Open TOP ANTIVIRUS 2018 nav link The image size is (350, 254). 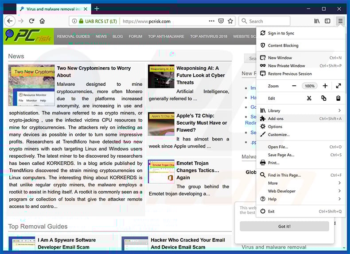point(209,36)
